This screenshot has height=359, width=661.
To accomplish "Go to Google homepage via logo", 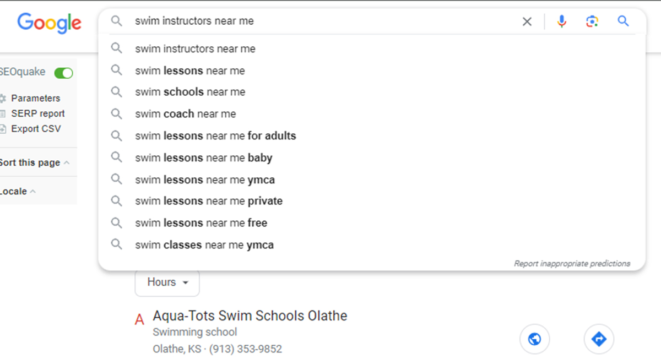I will (x=49, y=23).
